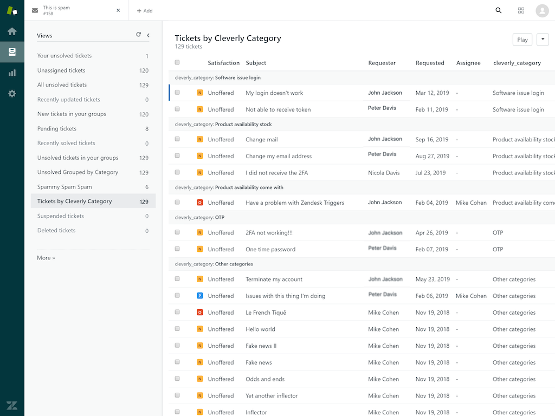
Task: Click the search magnifier icon
Action: click(x=499, y=10)
